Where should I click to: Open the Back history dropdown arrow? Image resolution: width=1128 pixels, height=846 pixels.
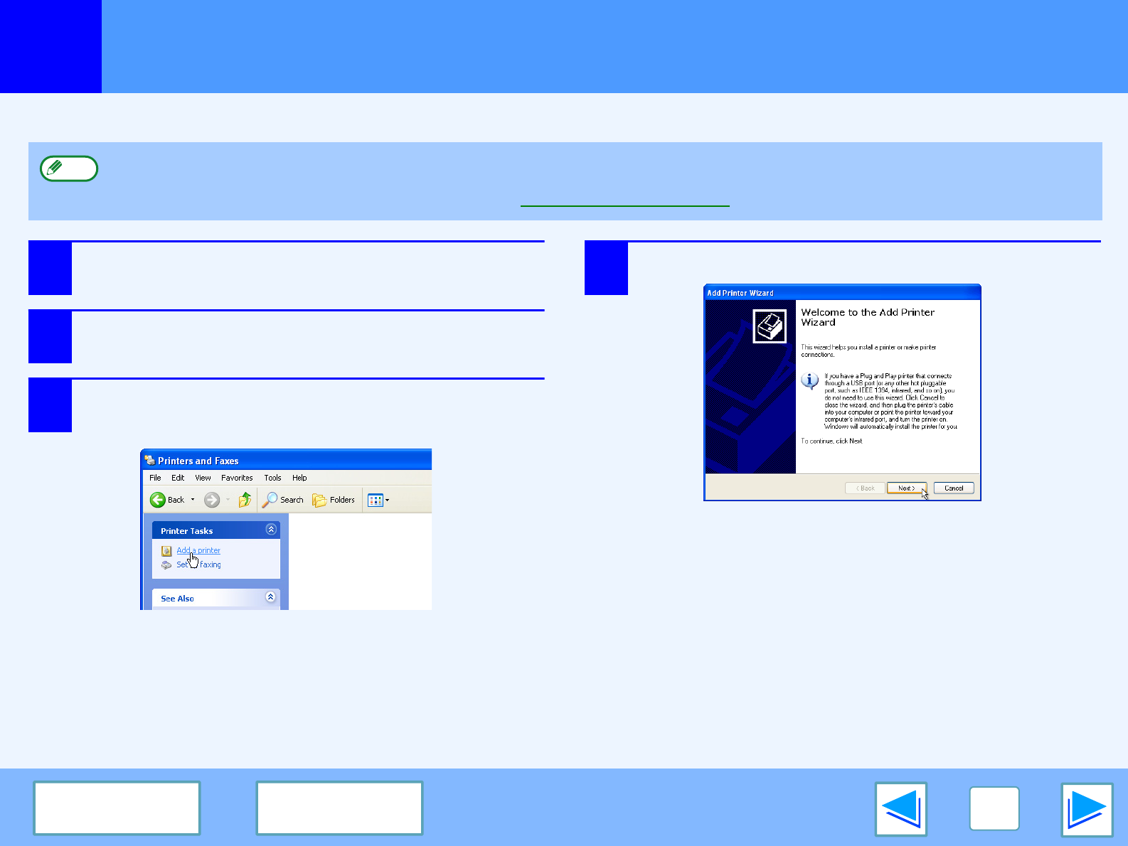pyautogui.click(x=193, y=500)
